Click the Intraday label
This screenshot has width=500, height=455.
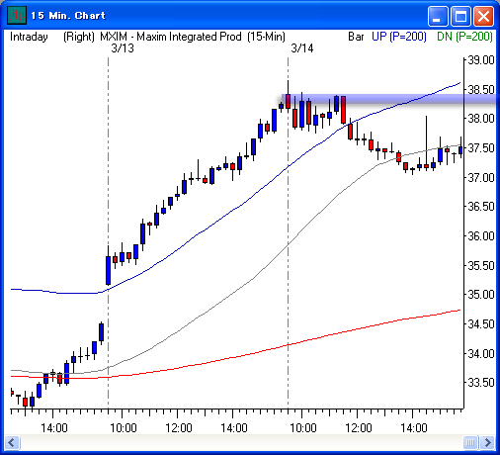29,37
